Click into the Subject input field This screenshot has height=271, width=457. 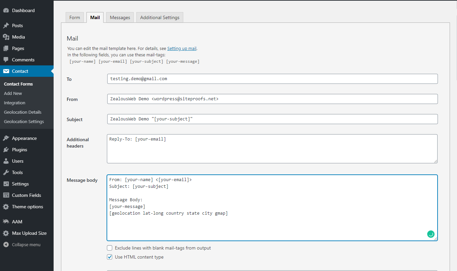(x=272, y=119)
